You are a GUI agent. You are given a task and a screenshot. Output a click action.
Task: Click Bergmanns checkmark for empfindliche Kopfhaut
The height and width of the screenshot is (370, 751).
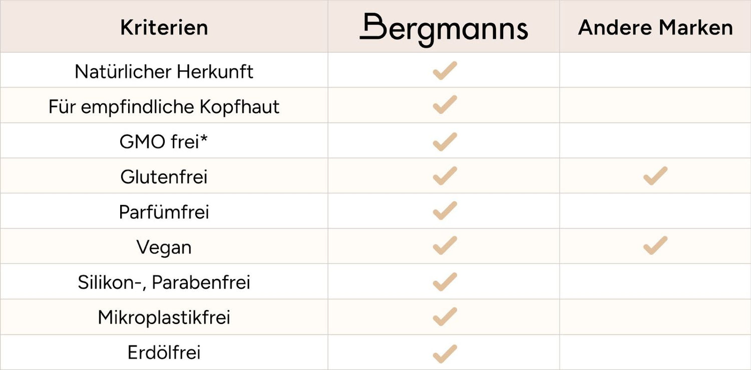[445, 106]
